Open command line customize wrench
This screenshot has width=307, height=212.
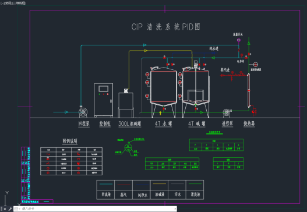(x=10, y=209)
